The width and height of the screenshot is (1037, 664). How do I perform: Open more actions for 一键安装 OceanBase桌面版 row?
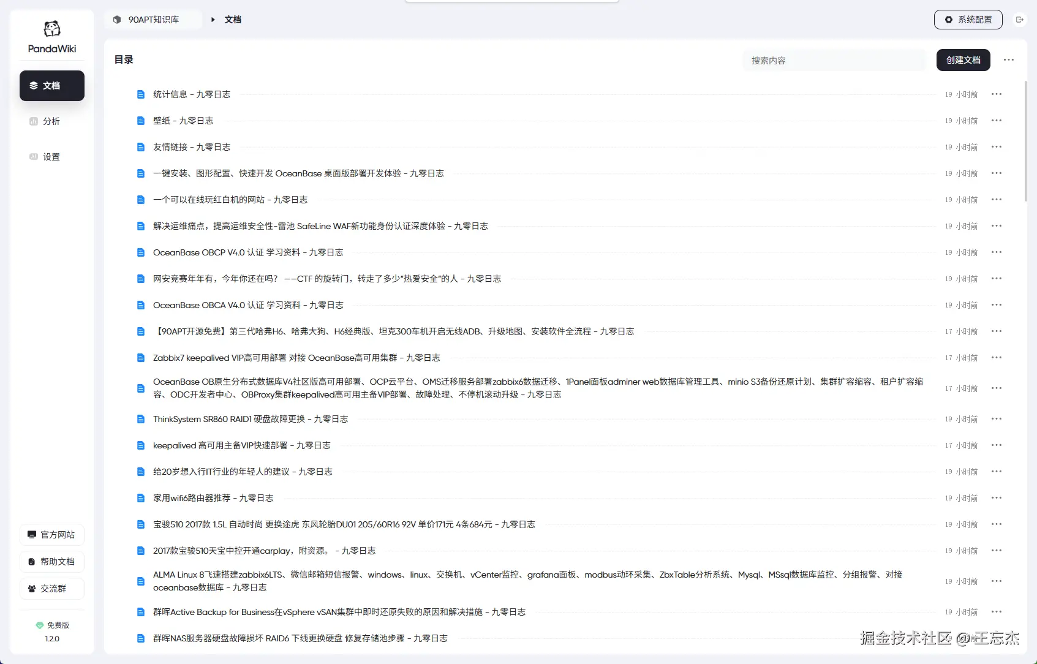pos(997,173)
